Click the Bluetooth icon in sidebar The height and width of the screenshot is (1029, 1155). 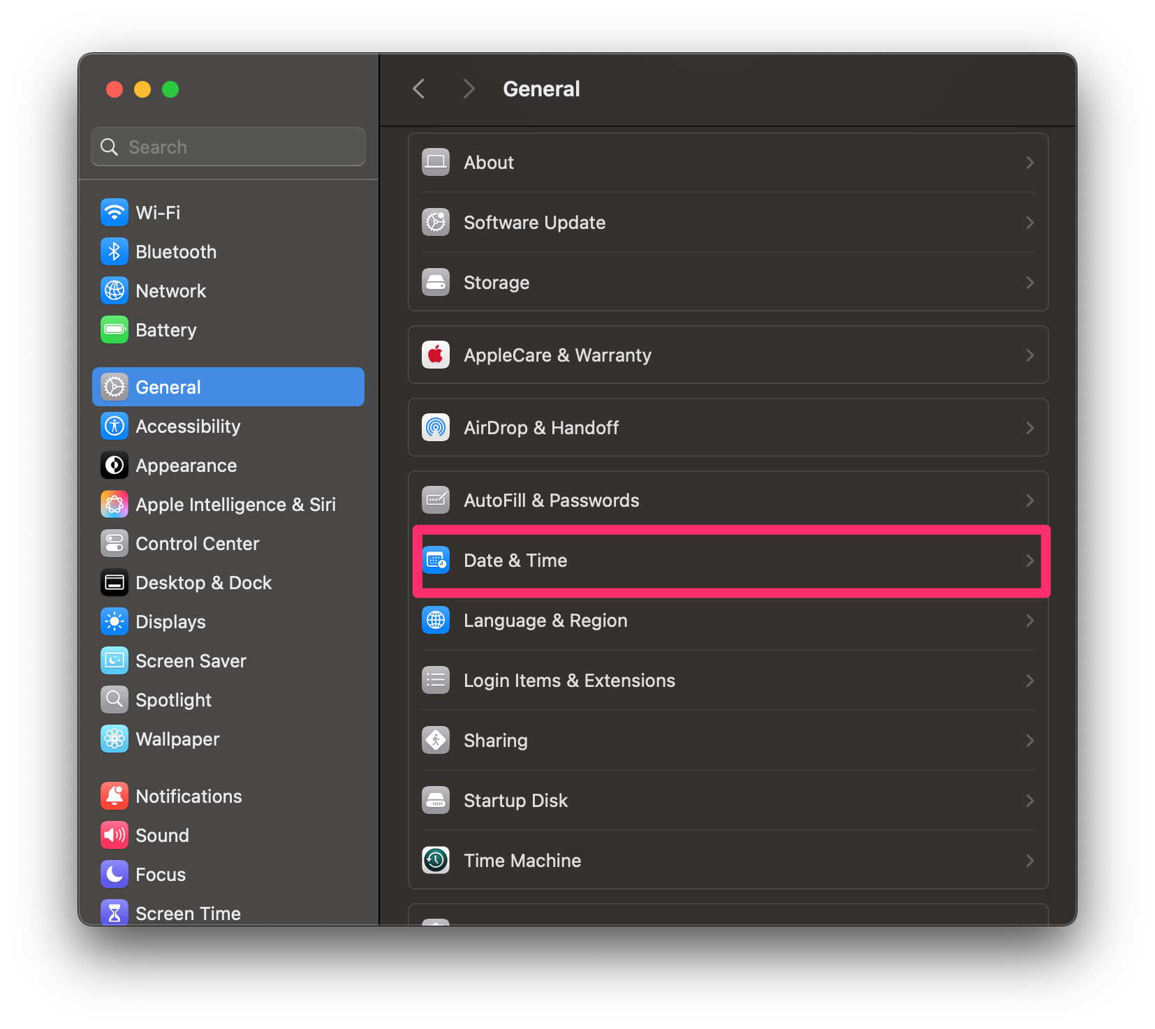point(115,251)
